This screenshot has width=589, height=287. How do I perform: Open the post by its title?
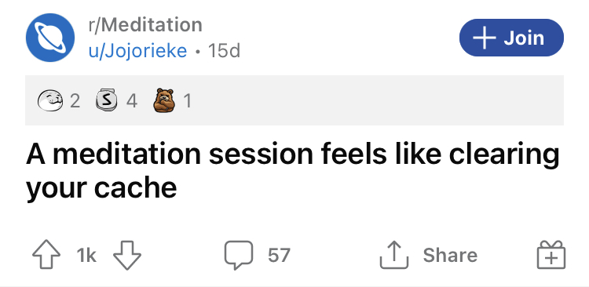(x=293, y=171)
